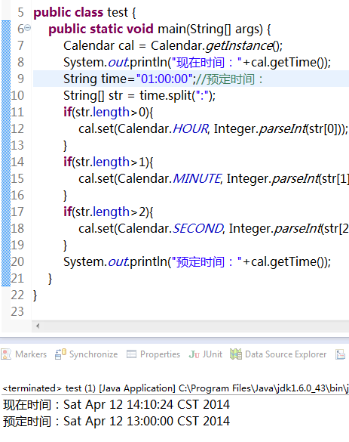Click the Synchronize tab icon
Screen dimensions: 349x442
point(60,354)
